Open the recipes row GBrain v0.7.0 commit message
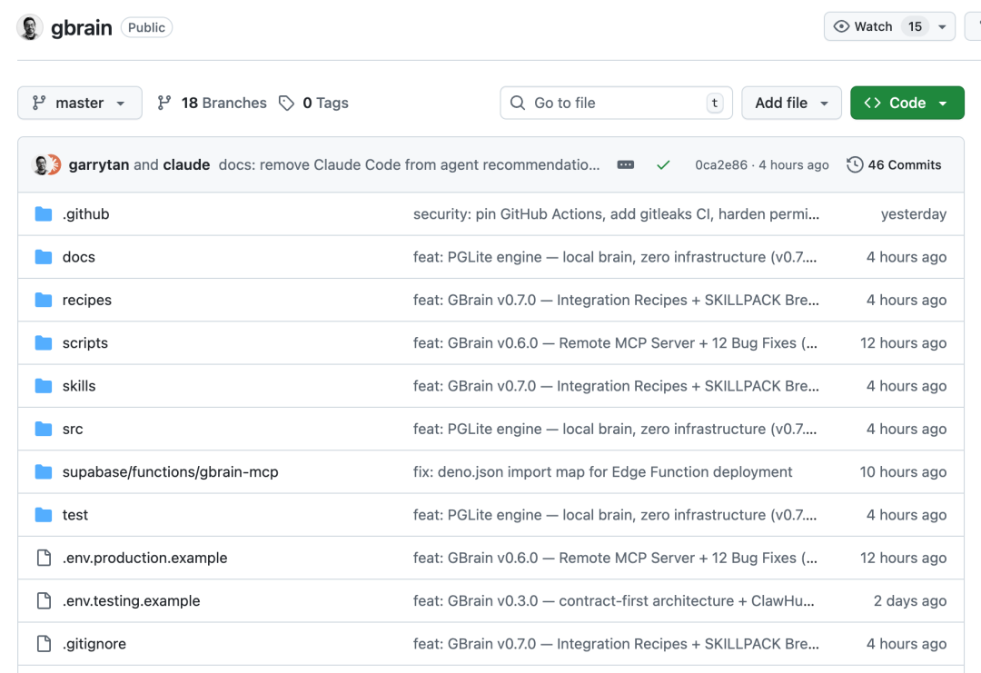 coord(616,301)
